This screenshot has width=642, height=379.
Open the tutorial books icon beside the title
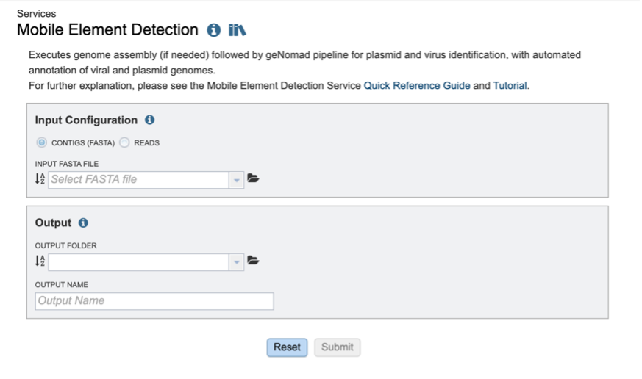click(237, 30)
